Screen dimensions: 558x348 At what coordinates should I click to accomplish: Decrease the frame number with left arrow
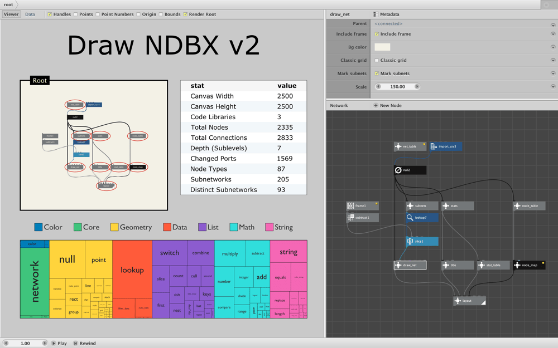click(x=6, y=344)
